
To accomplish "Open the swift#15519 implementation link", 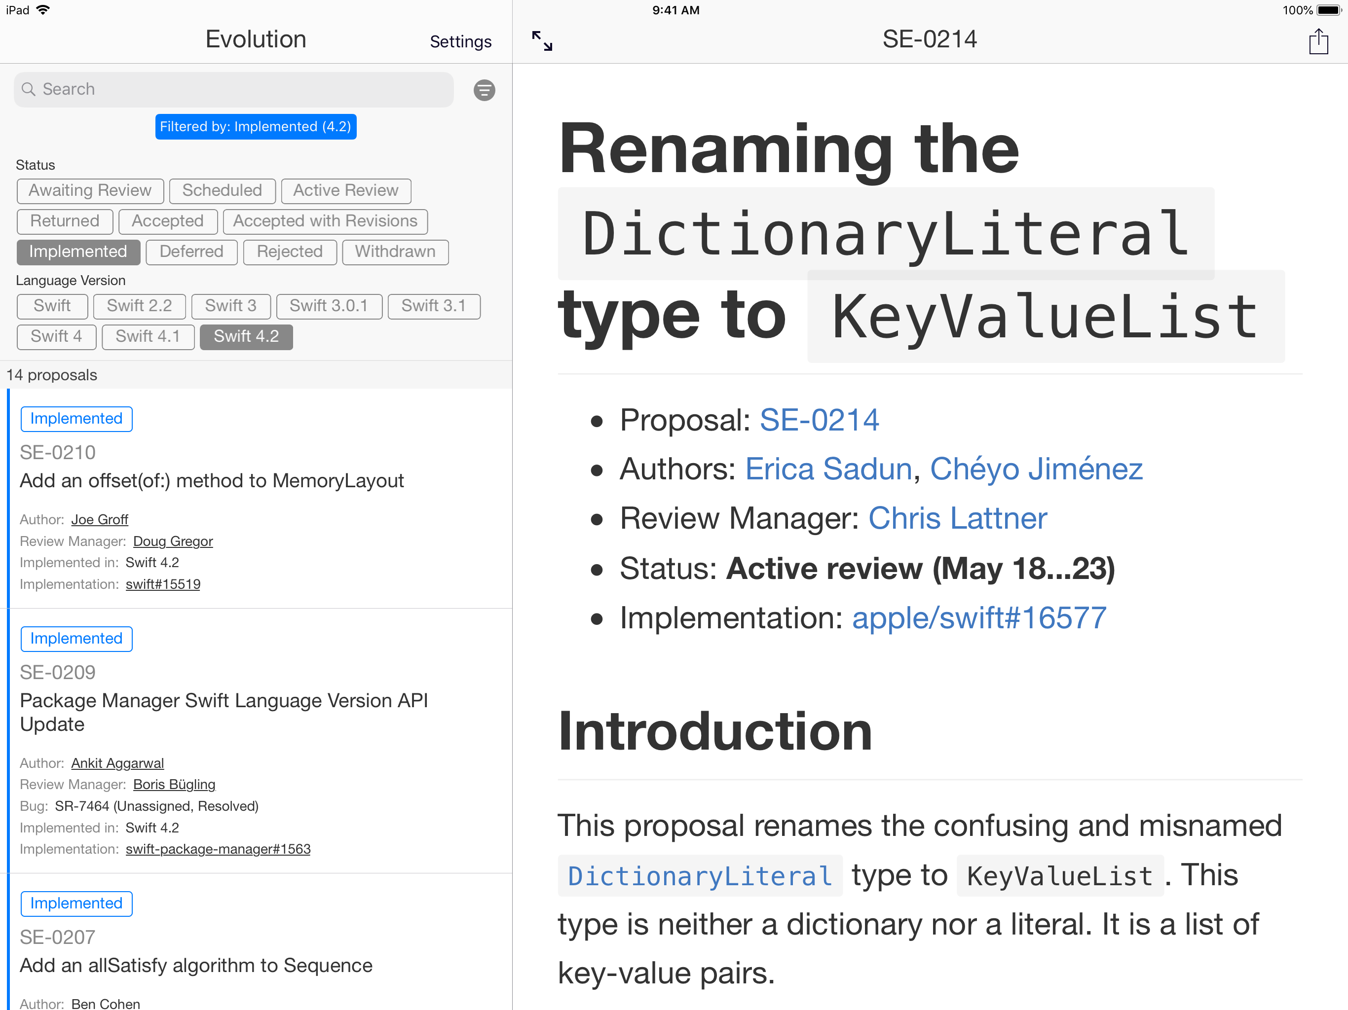I will tap(163, 584).
